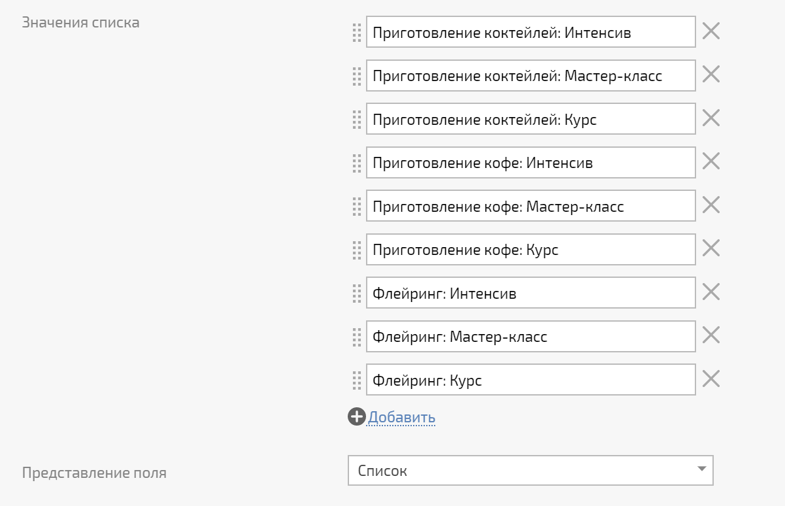Screen dimensions: 785x506
Task: Delete the 'Флейринг: Курс' list value
Action: (x=710, y=379)
